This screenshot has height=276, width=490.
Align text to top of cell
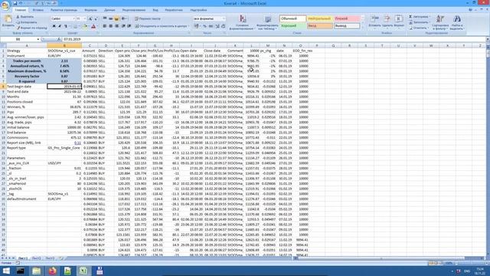105,18
